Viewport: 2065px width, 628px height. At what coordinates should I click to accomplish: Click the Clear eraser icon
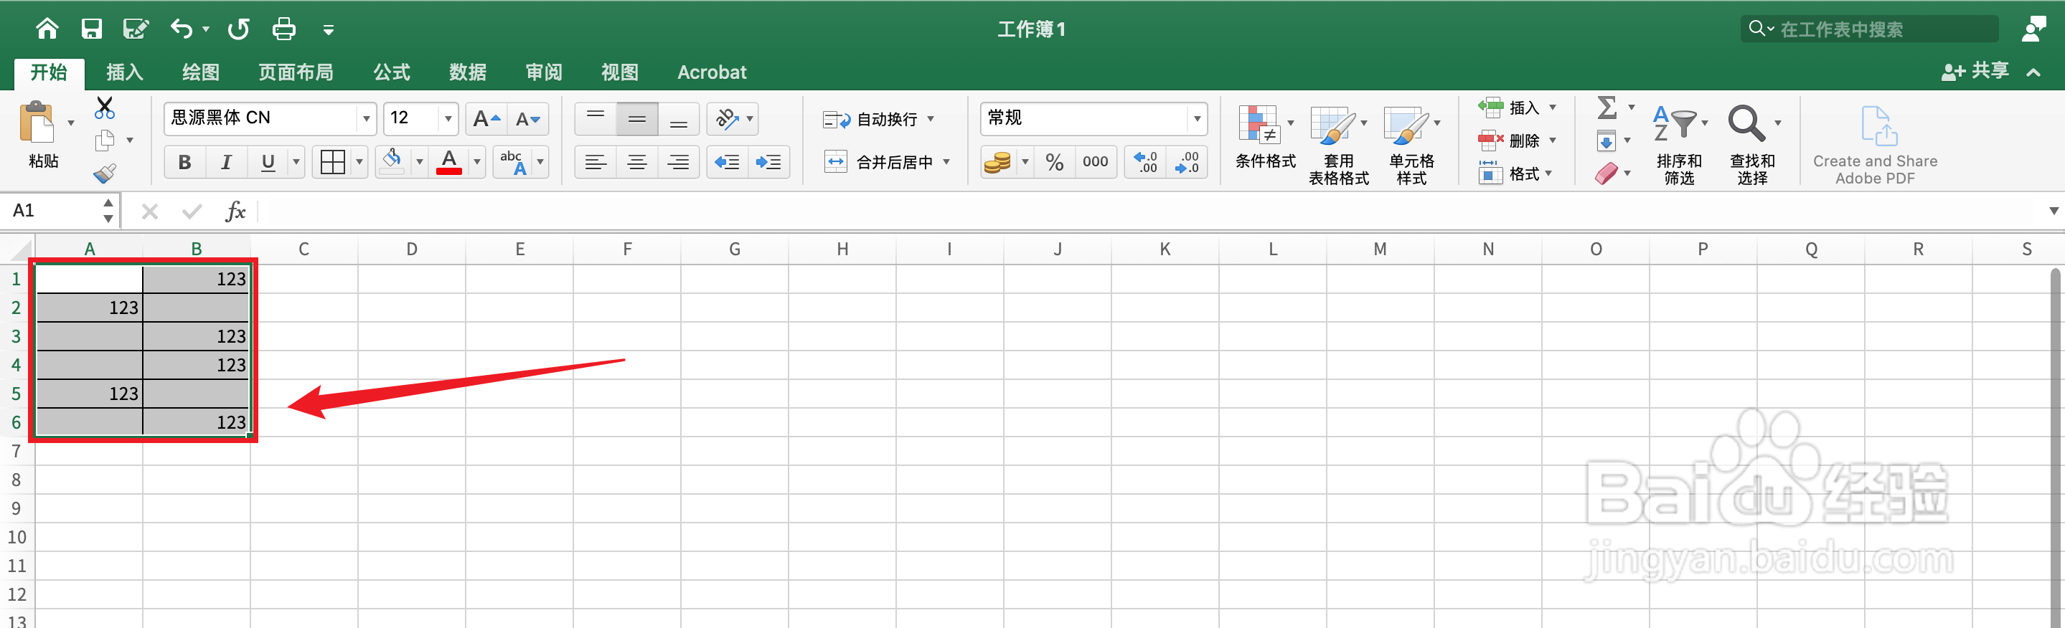pyautogui.click(x=1607, y=173)
